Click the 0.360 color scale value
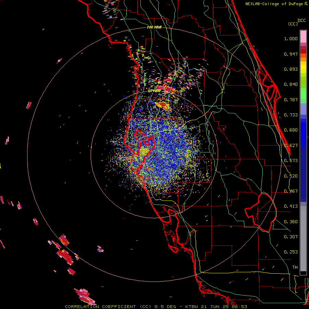 (x=291, y=222)
